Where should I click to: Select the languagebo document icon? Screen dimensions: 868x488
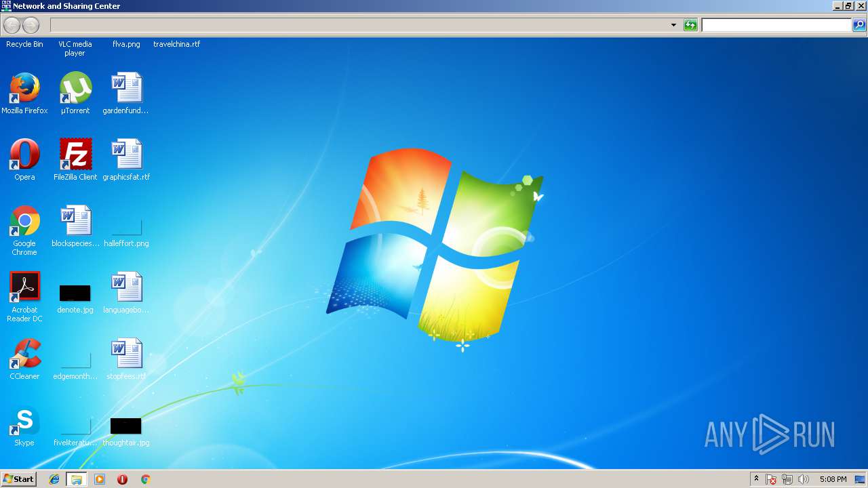[x=126, y=287]
